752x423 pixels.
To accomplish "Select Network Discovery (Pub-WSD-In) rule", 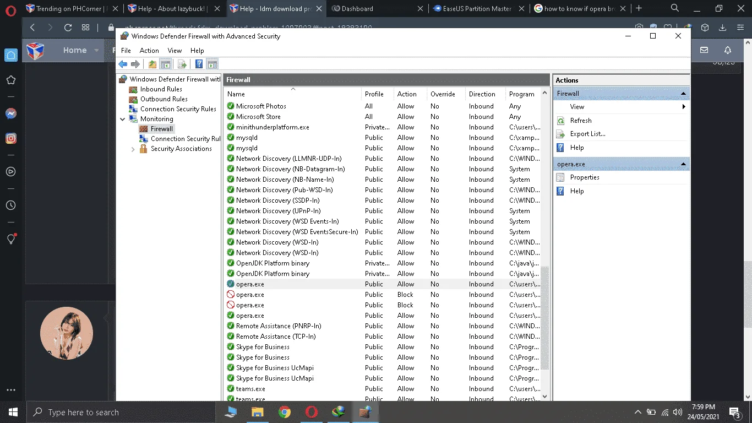I will 284,190.
